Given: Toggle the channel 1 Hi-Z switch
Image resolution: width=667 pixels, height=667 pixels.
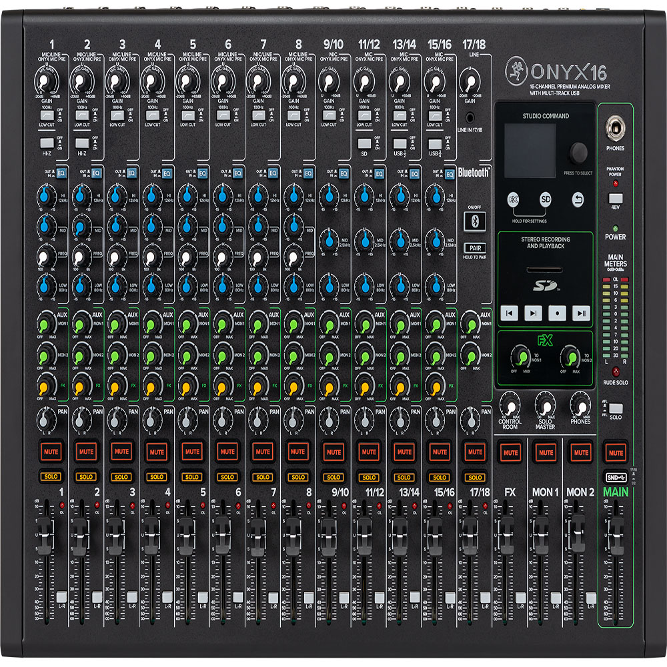Looking at the screenshot, I should click(45, 143).
